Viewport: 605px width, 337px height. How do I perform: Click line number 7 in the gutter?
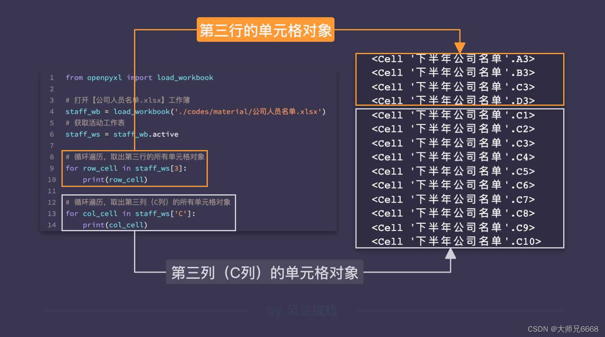(52, 146)
